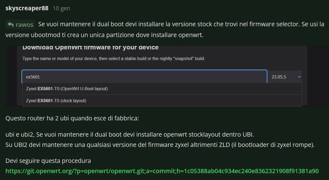Click the "Download OpenWrt firmware" heading
This screenshot has height=180, width=329.
tap(90, 48)
